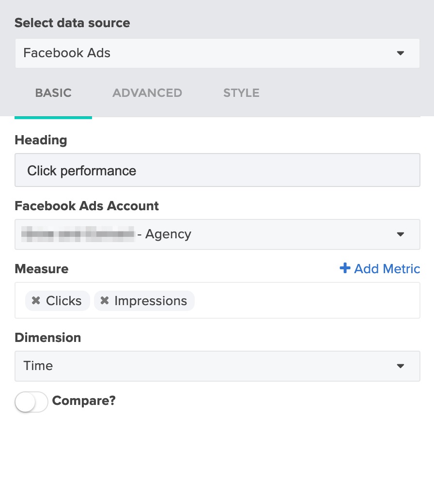The height and width of the screenshot is (495, 434).
Task: Click the x icon on the Impressions tag
Action: 105,300
